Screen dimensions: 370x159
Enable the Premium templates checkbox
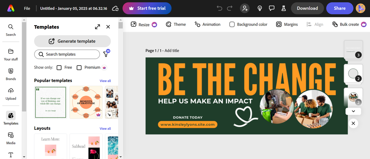coord(79,67)
